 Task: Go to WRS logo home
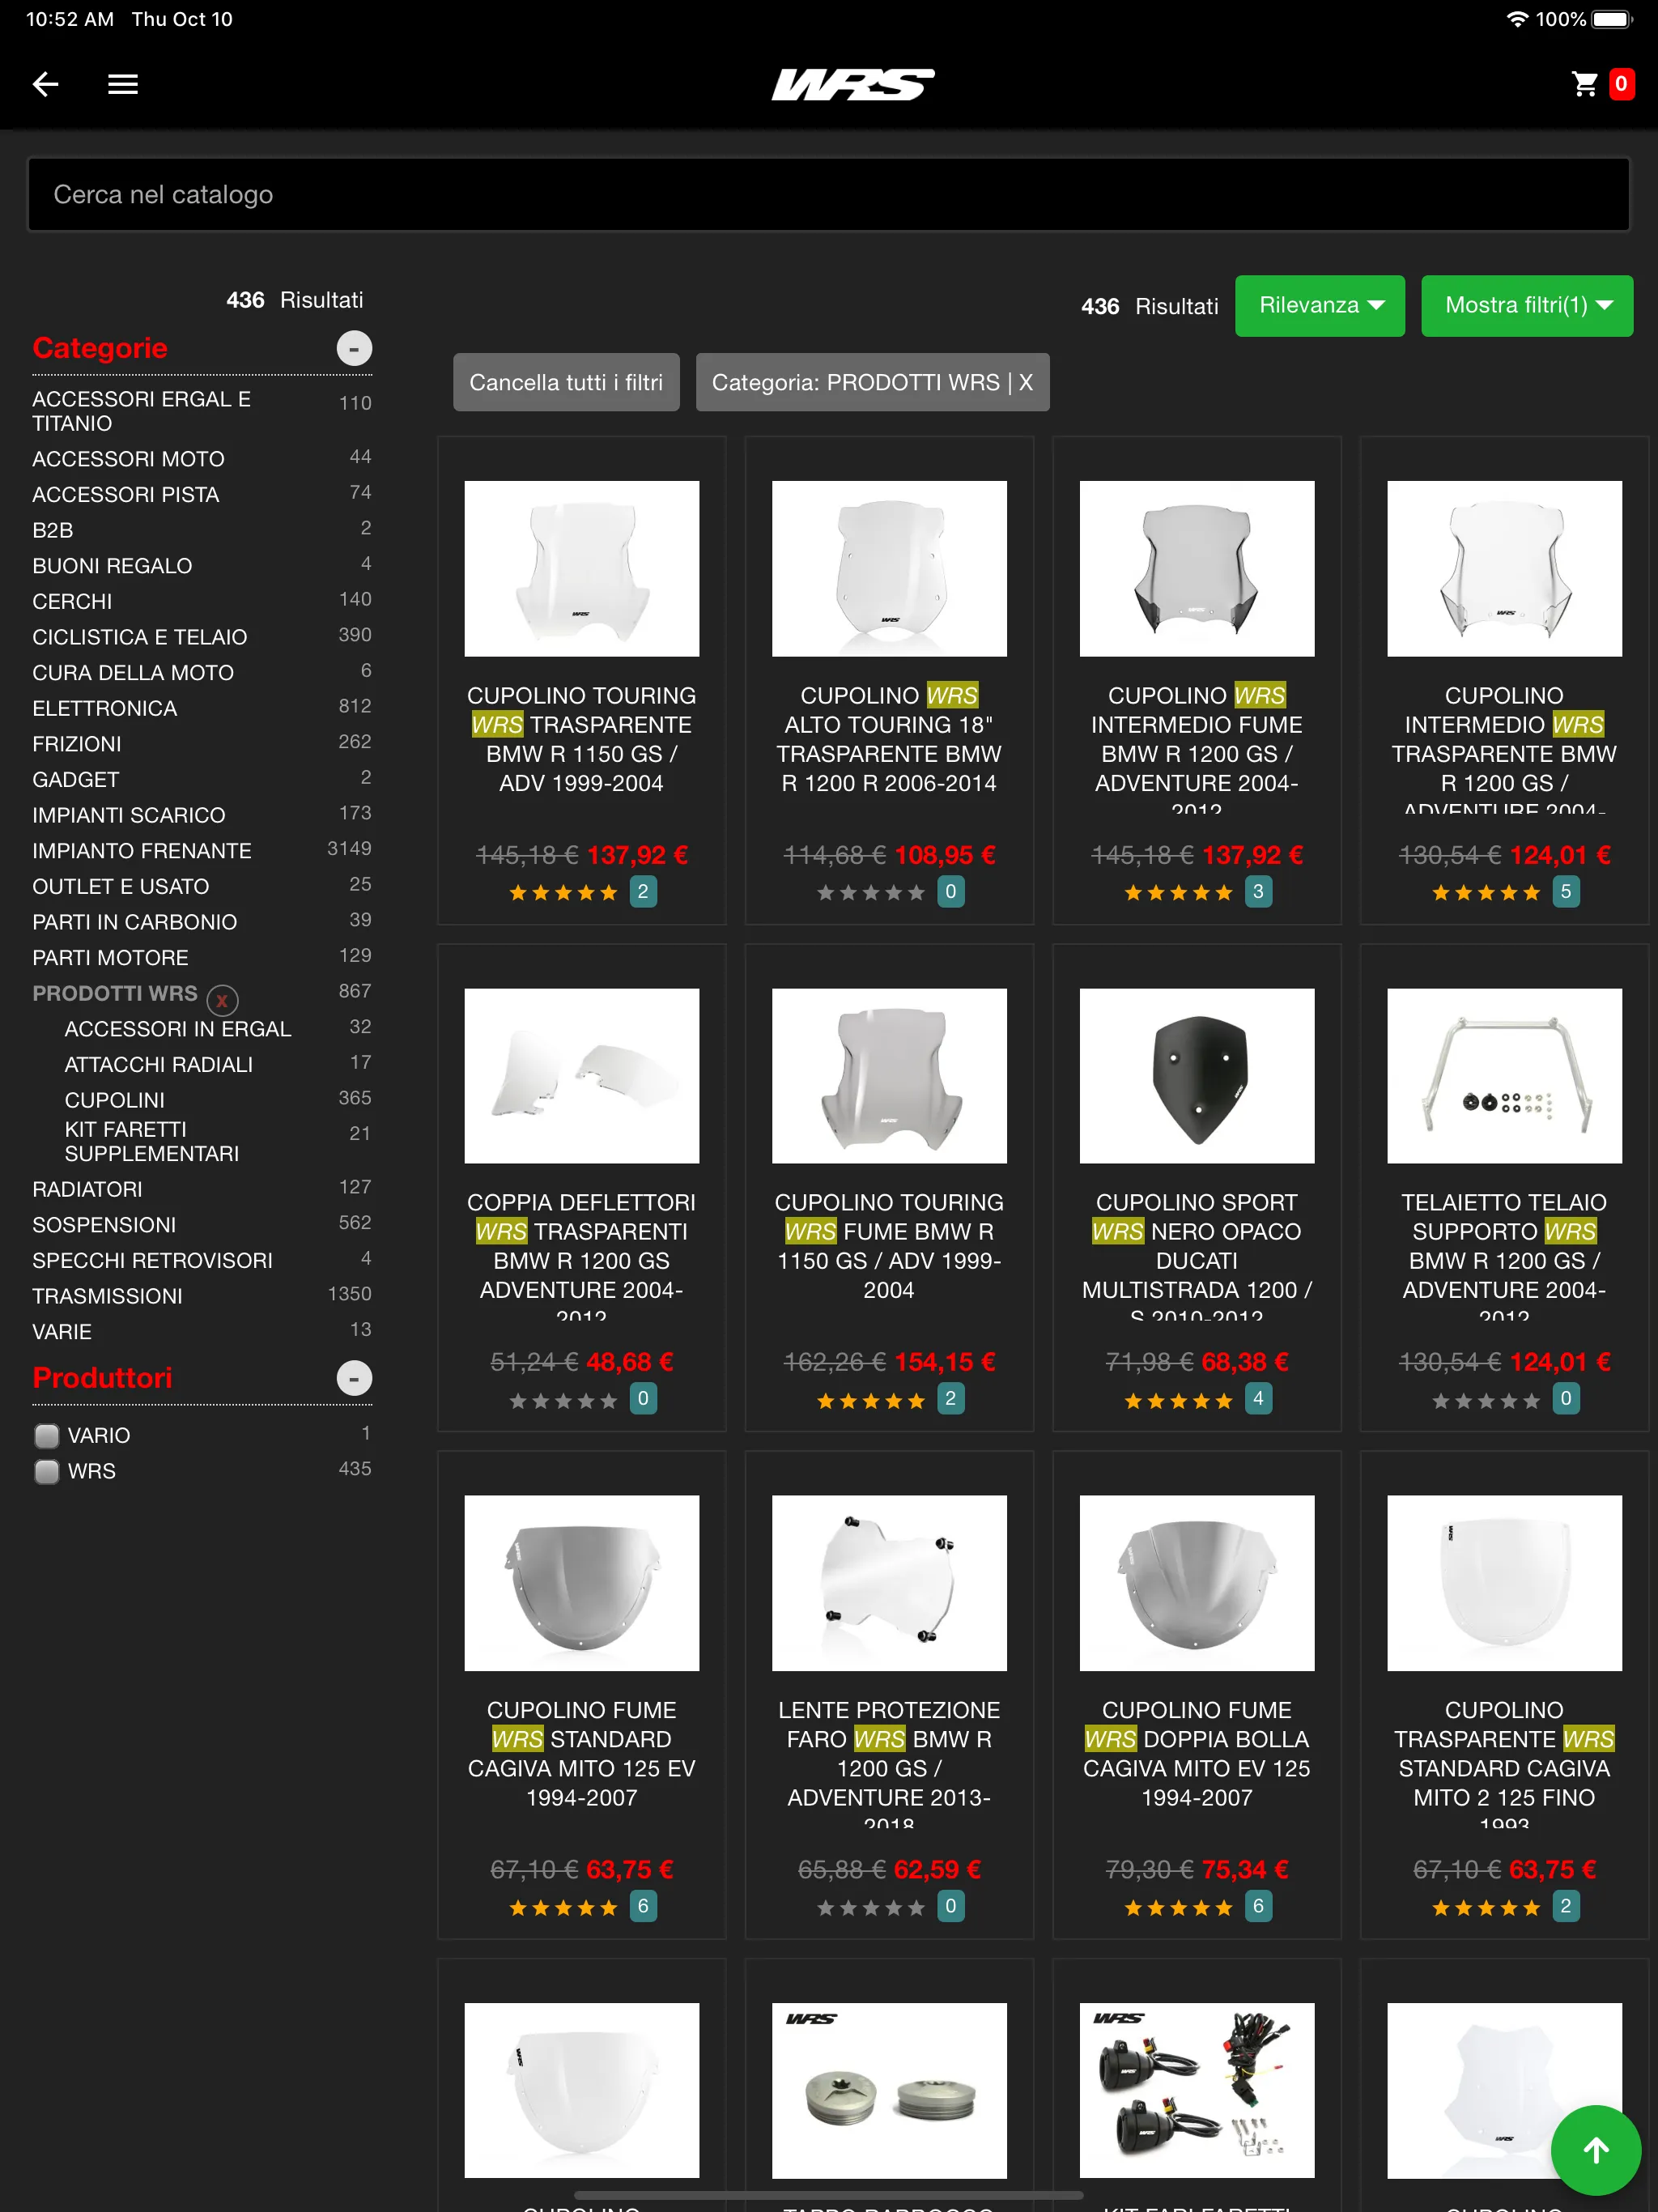(x=853, y=85)
